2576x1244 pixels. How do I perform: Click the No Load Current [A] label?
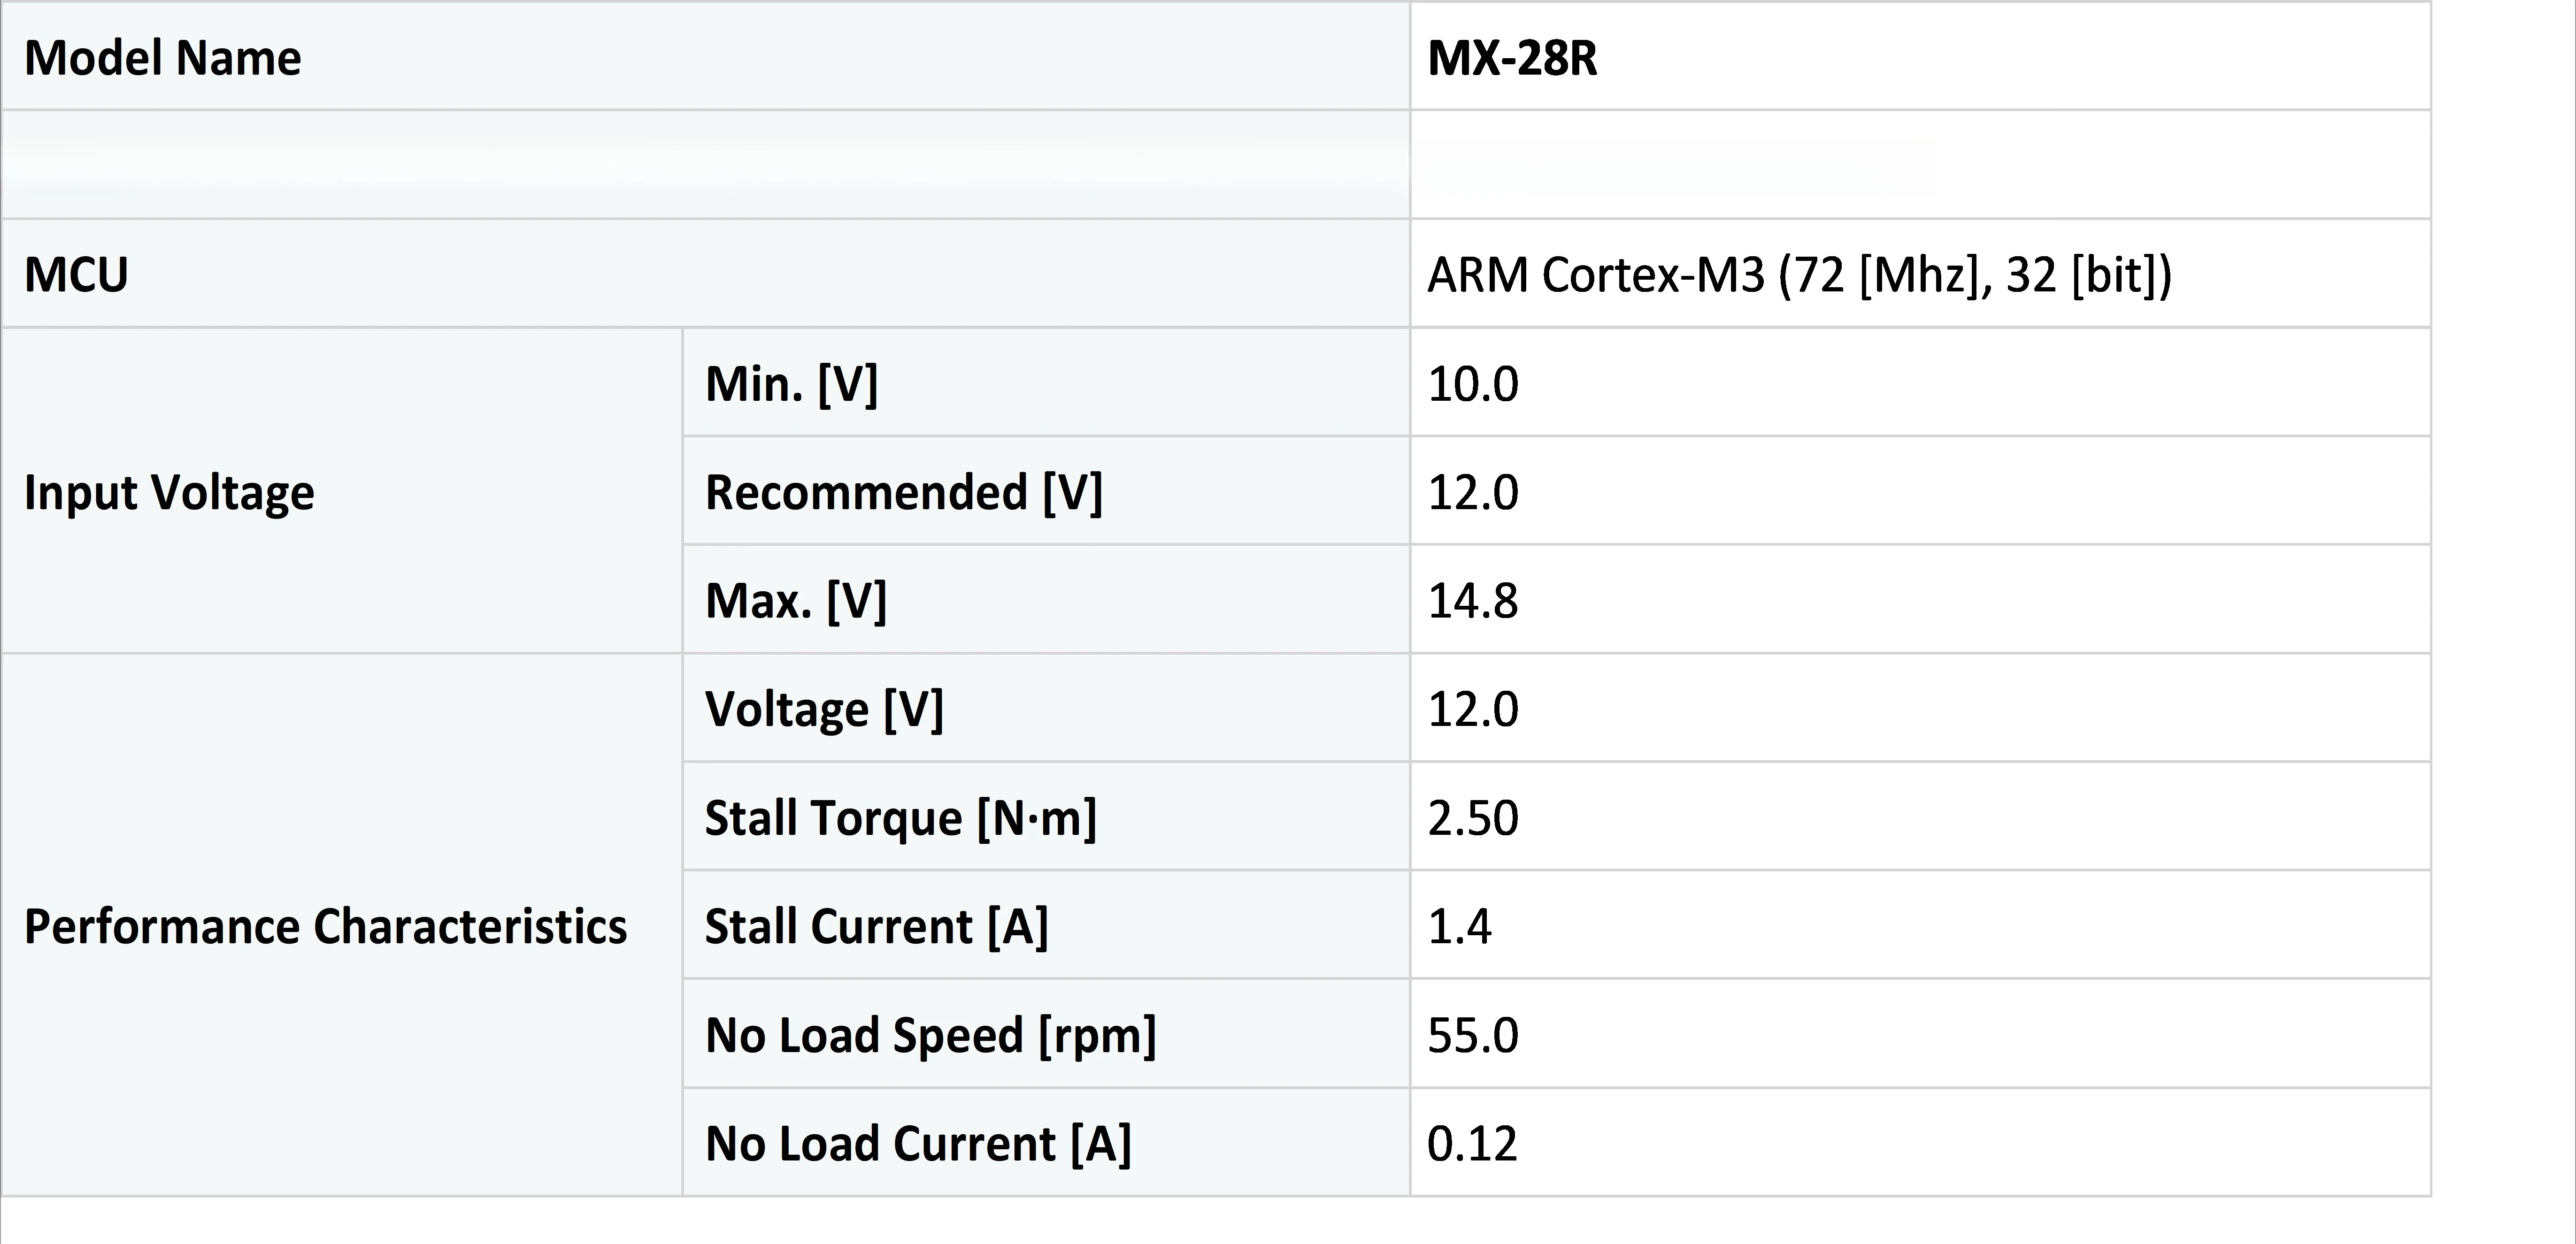917,1143
